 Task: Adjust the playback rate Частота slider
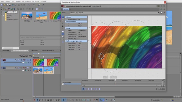[x=21, y=99]
